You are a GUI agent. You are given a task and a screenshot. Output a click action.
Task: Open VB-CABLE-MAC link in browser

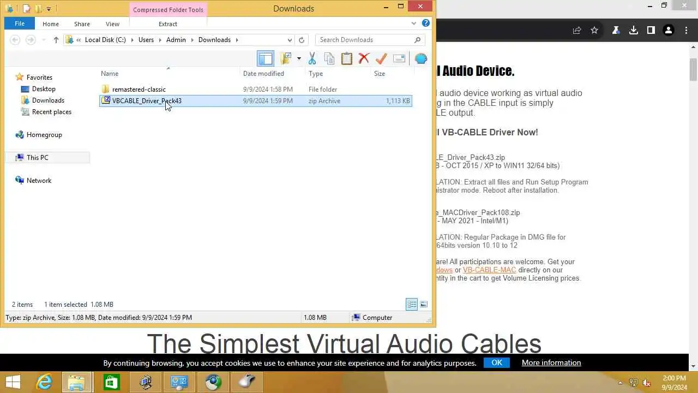(489, 270)
